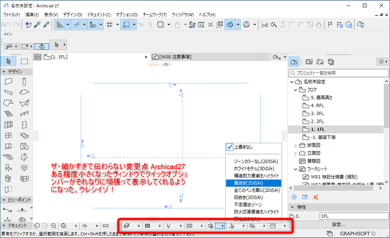Click the Layers icon in quick options bar

126,226
